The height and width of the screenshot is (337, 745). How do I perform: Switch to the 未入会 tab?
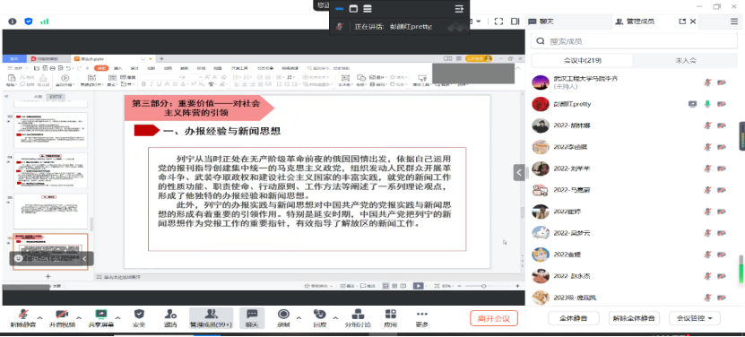[686, 60]
